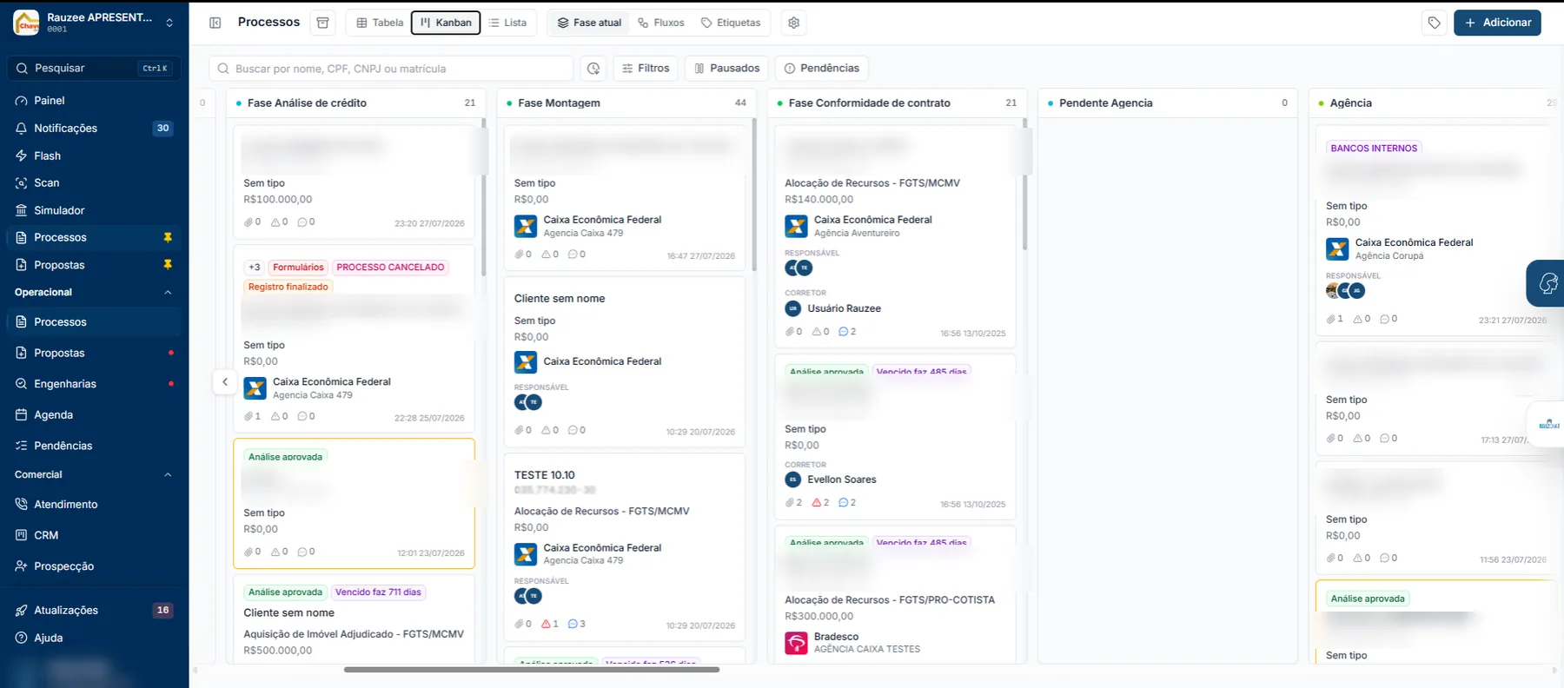
Task: Open CRM in the sidebar
Action: pos(94,535)
